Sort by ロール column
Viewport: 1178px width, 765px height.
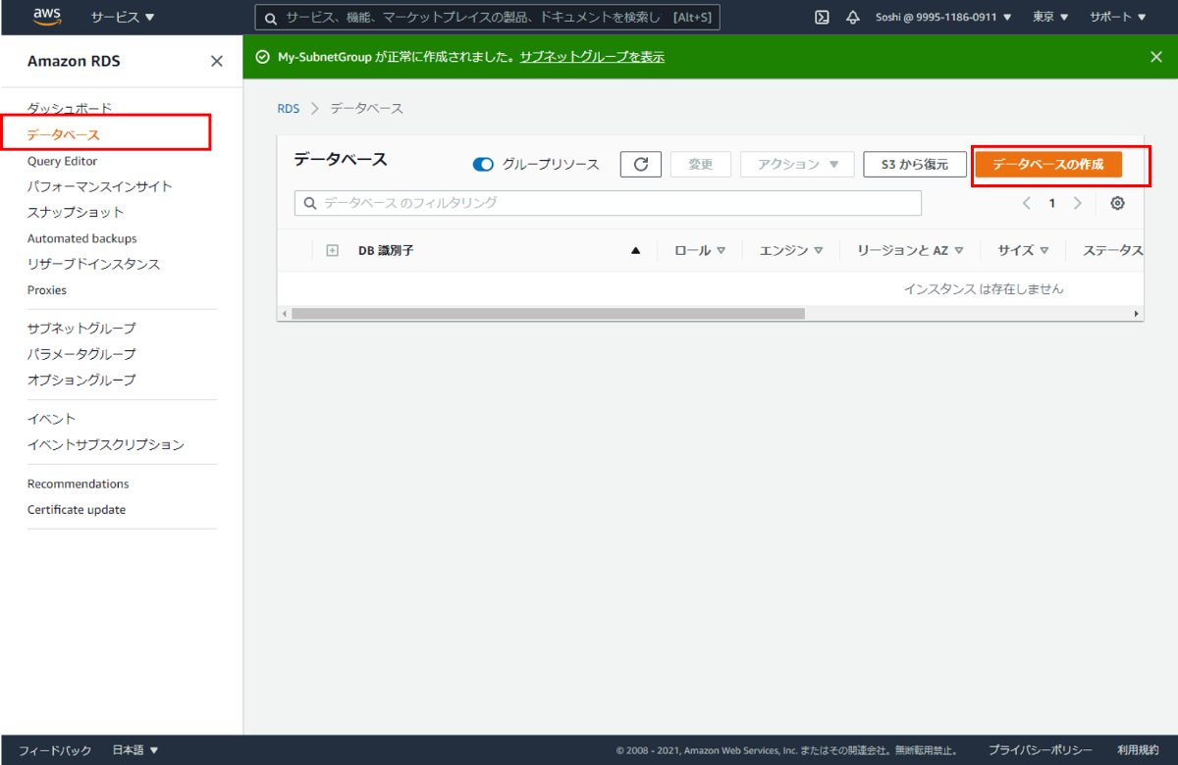700,251
